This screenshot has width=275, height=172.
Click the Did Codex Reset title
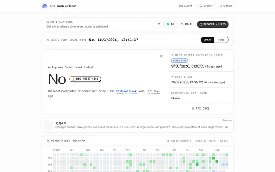(x=63, y=6)
